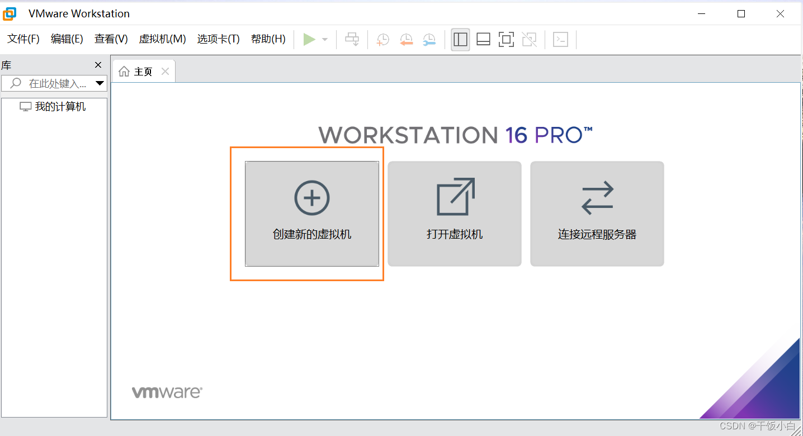The image size is (803, 436).
Task: Open the 查看(V) menu
Action: click(x=111, y=39)
